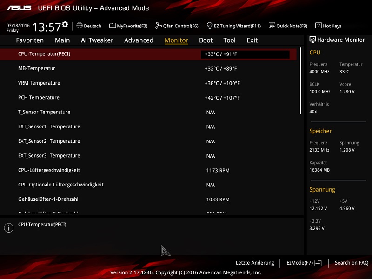Click the Hardware Monitor screen icon
This screenshot has width=372, height=279.
(x=312, y=40)
